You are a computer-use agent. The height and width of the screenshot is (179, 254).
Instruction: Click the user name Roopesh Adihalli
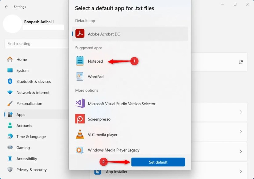[39, 22]
